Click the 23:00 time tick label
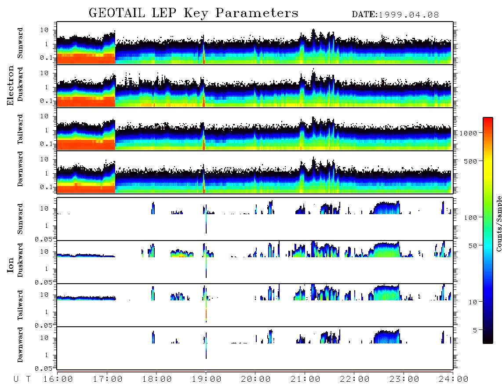 click(x=404, y=379)
